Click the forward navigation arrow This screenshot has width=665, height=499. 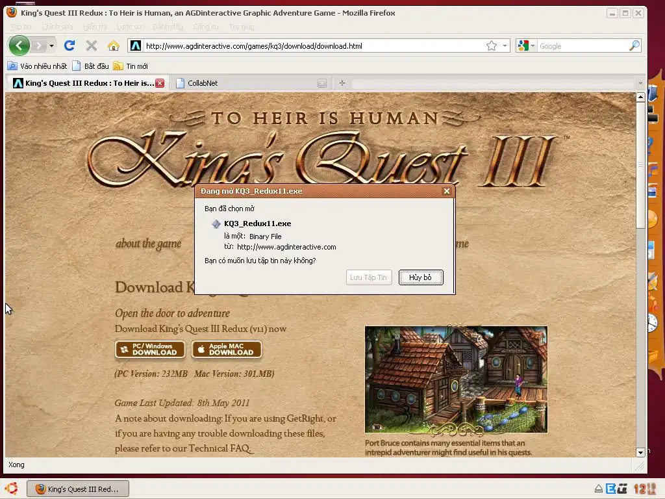(38, 45)
